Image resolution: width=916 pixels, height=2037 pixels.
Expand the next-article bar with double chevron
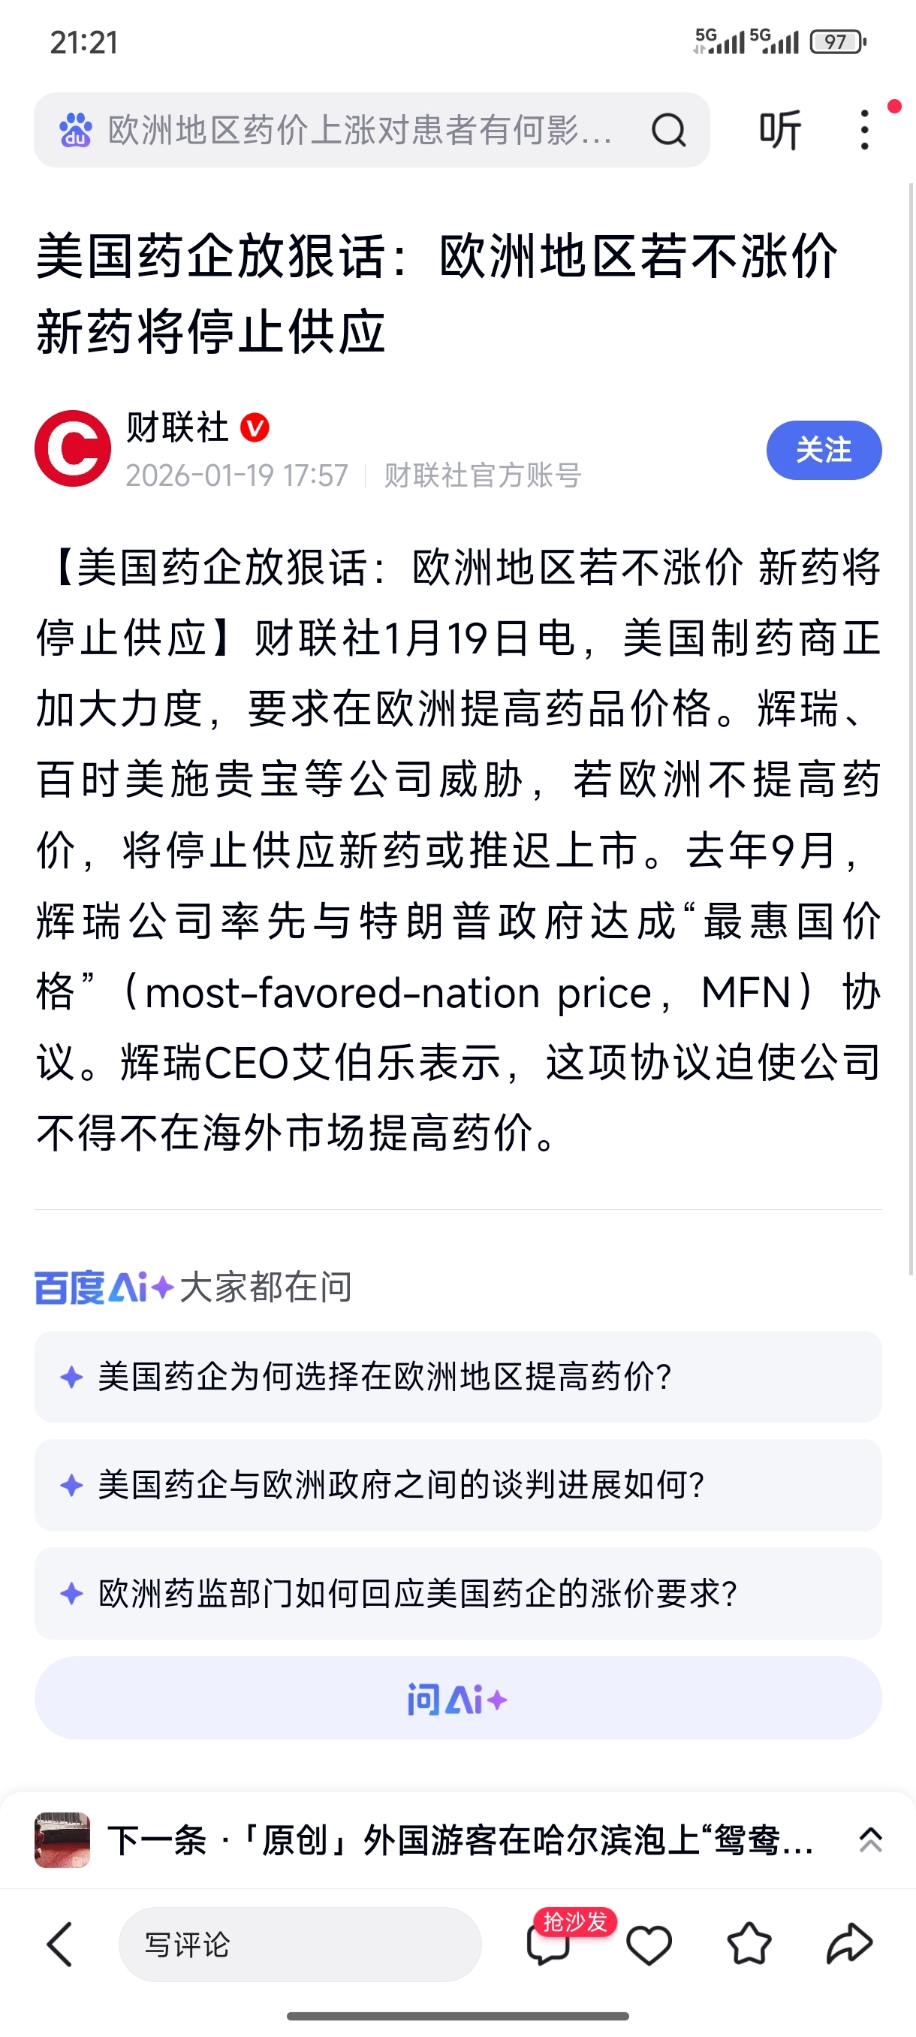[870, 1841]
